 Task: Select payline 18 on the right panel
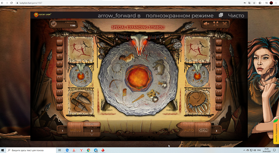(x=219, y=100)
